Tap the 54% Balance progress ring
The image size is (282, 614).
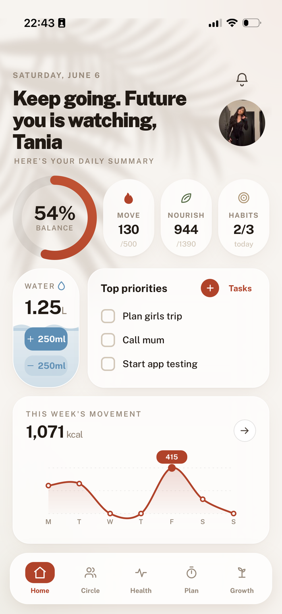[55, 218]
